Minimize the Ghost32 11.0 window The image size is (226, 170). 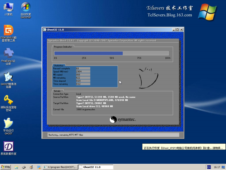(174, 30)
